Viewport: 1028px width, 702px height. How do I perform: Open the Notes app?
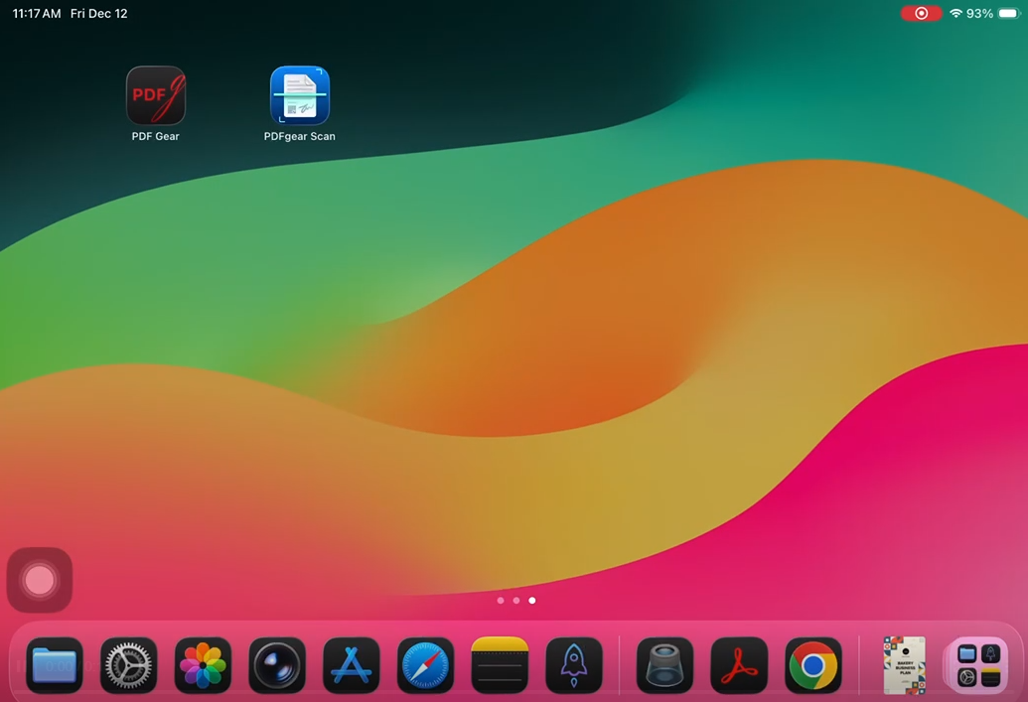500,665
